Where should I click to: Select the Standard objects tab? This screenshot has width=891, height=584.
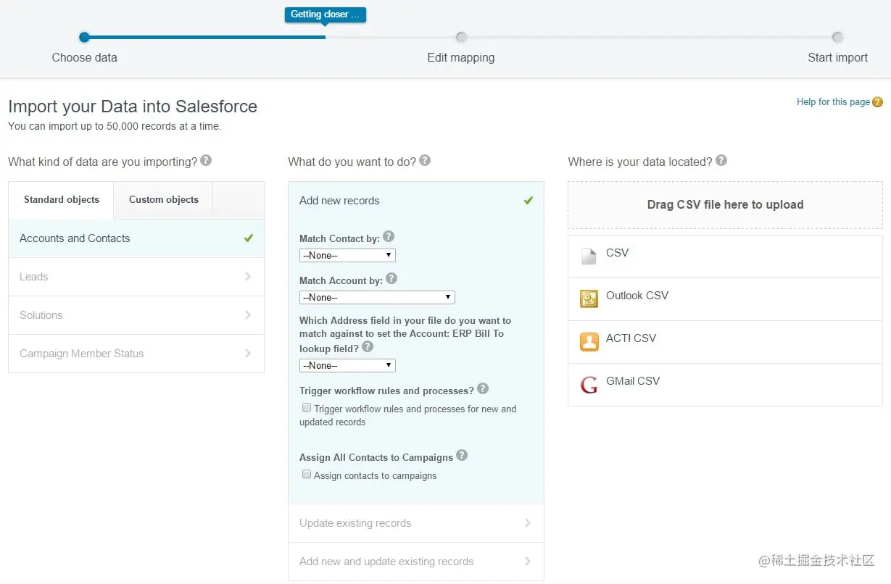62,200
